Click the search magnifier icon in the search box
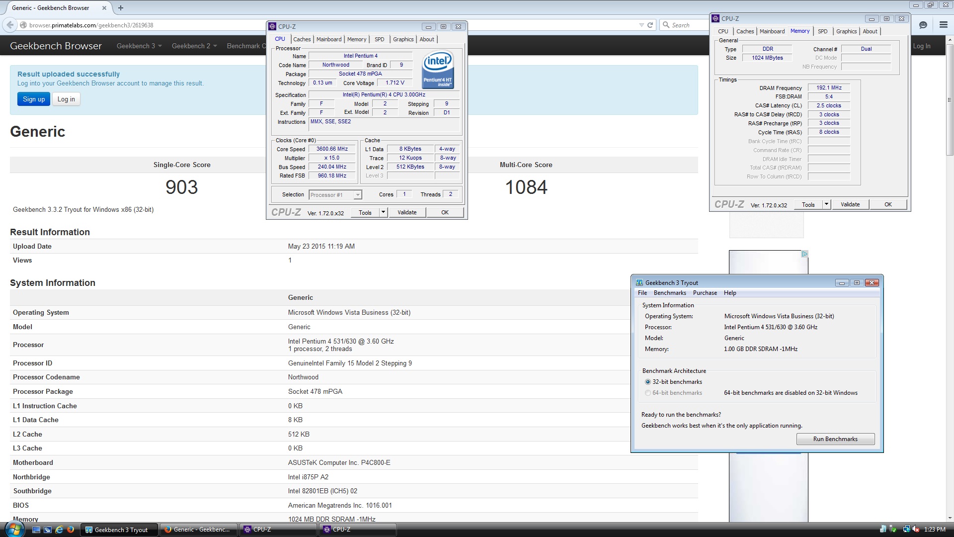 (x=666, y=25)
